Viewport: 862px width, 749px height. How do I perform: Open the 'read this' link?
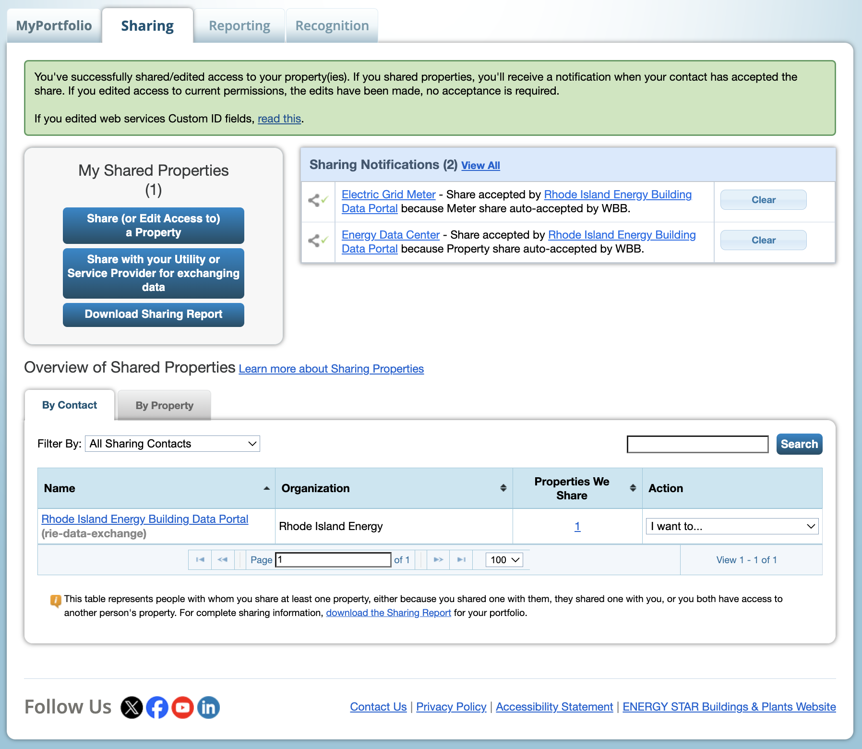[x=279, y=119]
